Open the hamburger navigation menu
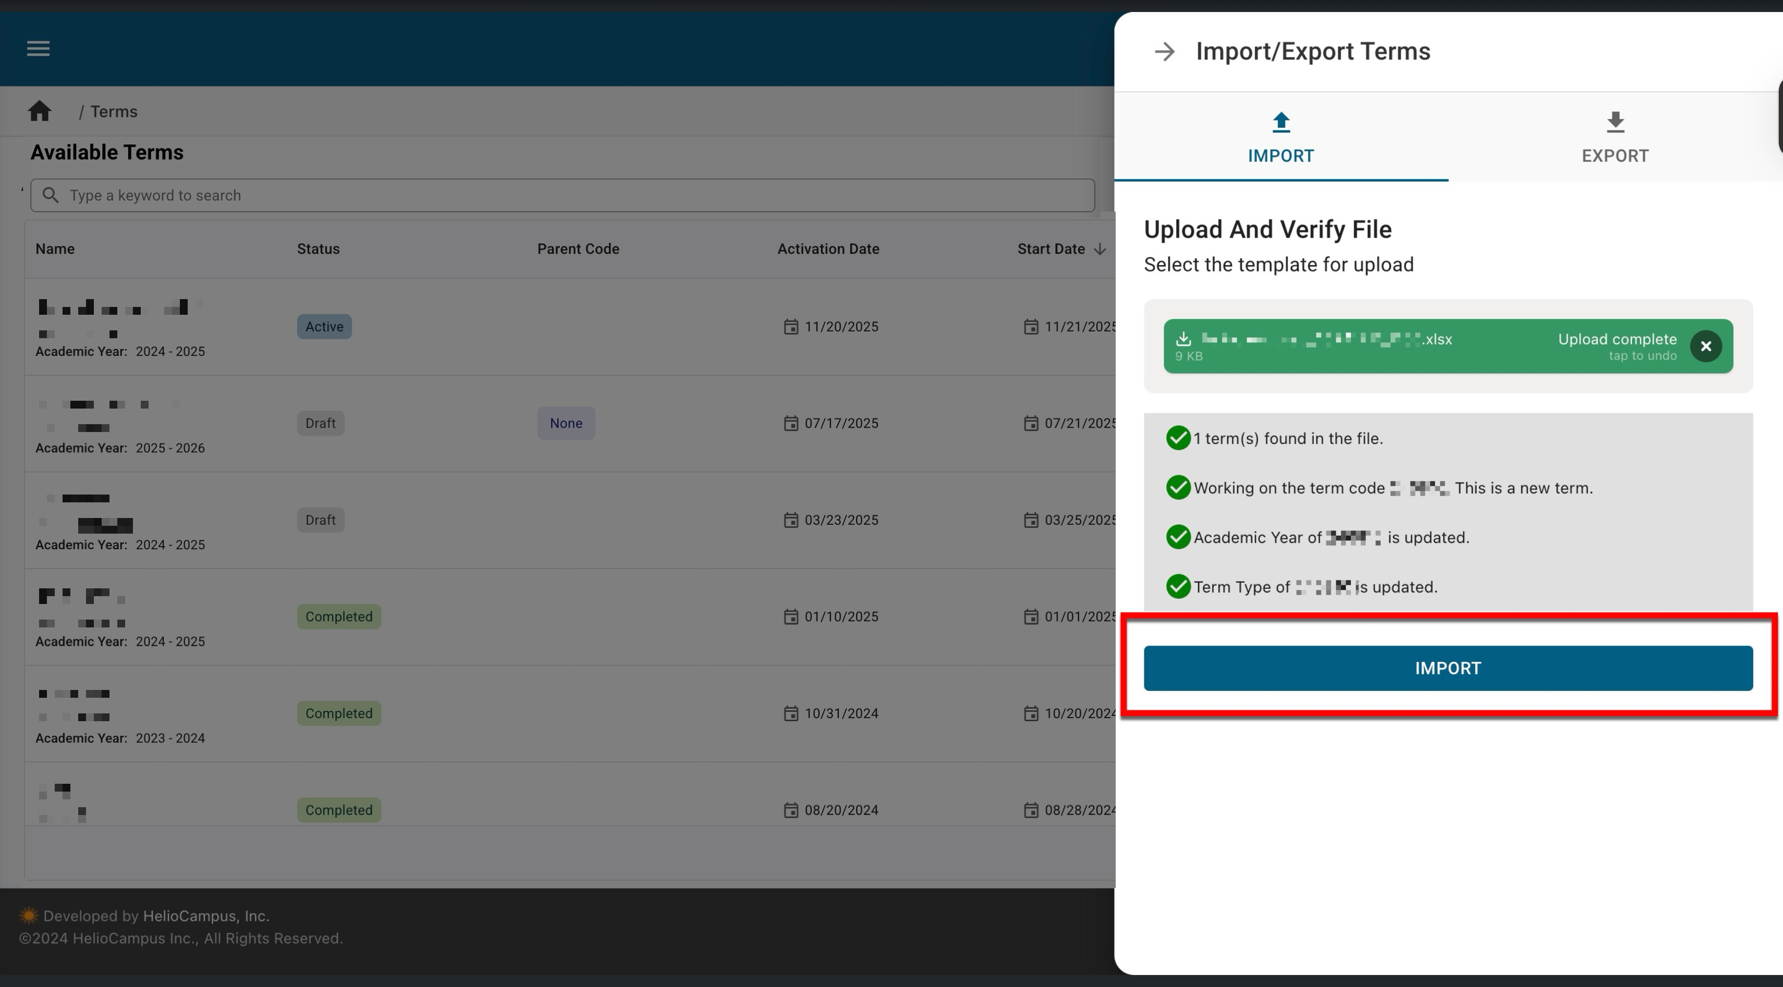 (x=38, y=48)
